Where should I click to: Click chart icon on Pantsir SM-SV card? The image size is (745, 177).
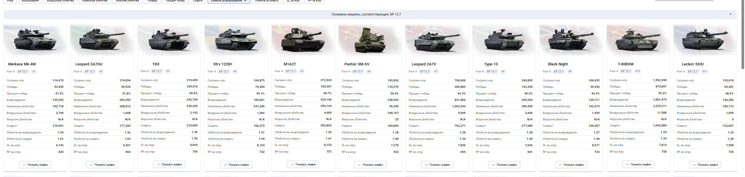point(359,165)
